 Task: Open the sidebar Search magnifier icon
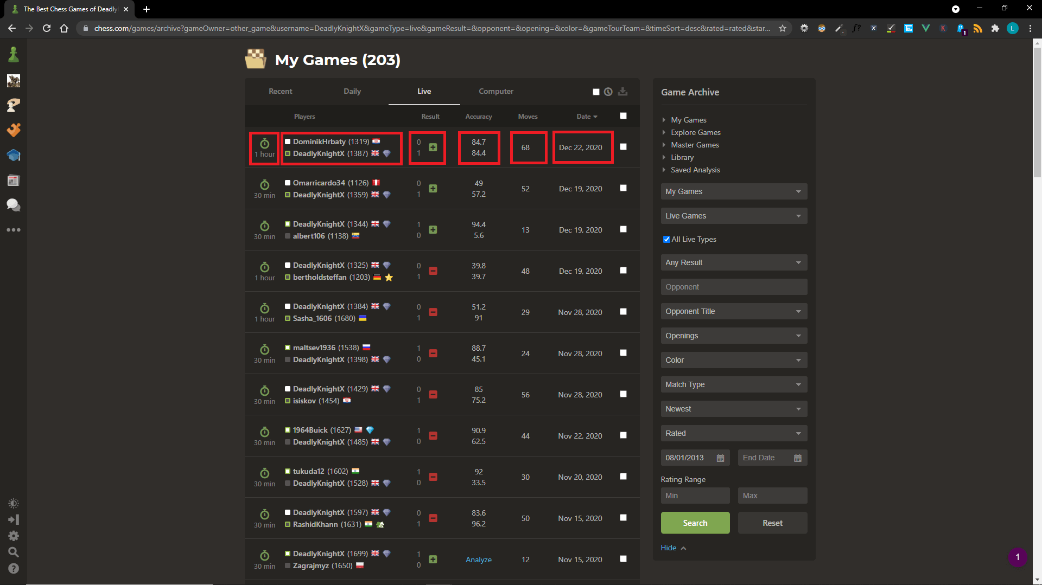tap(14, 552)
